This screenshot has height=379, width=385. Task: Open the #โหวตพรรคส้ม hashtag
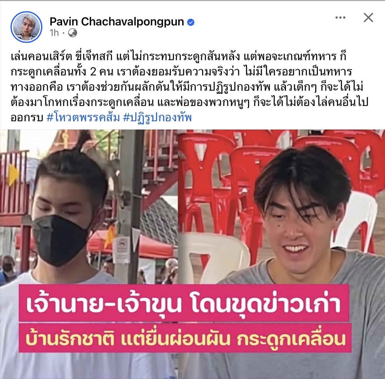(x=83, y=118)
